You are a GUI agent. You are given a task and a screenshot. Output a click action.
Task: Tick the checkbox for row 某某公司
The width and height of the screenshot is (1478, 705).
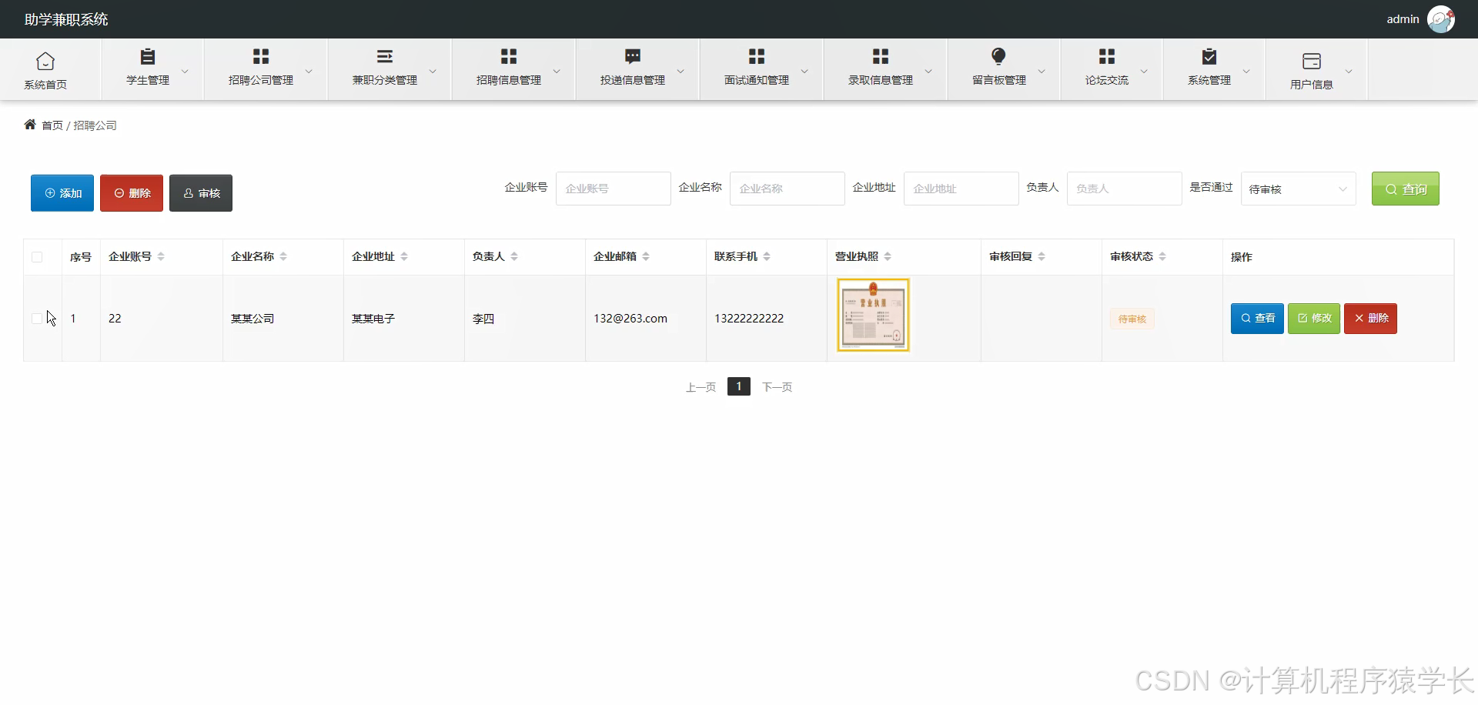pyautogui.click(x=37, y=319)
